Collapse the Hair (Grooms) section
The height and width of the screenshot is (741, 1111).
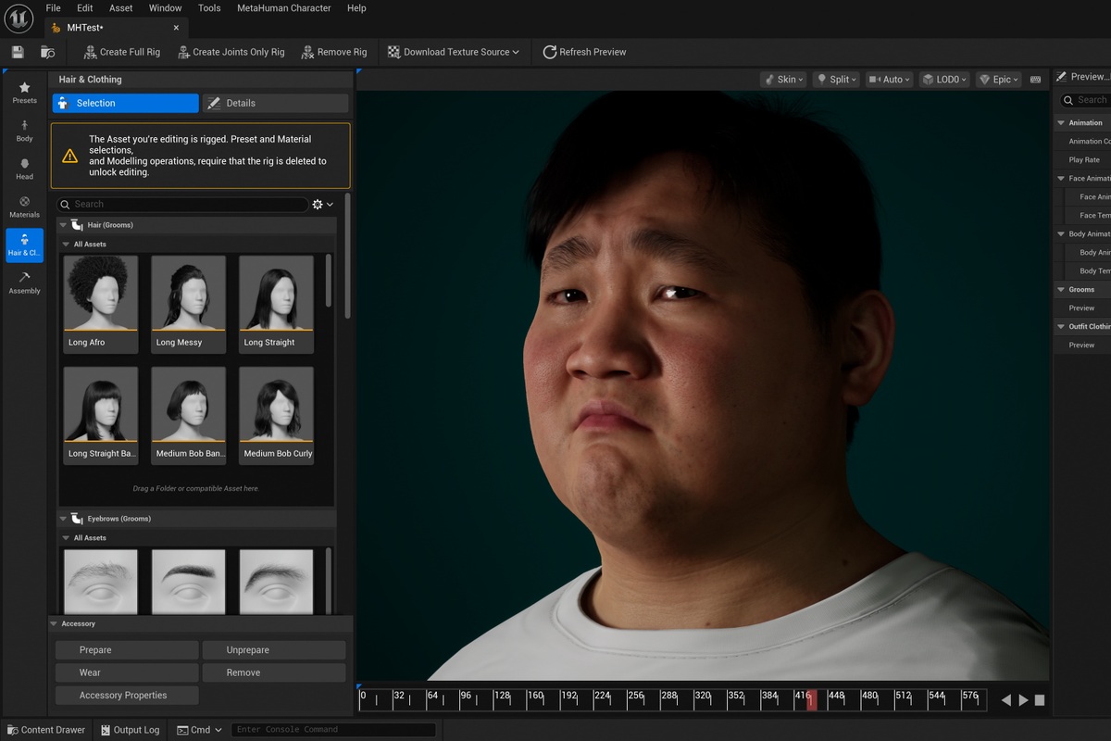click(x=64, y=225)
